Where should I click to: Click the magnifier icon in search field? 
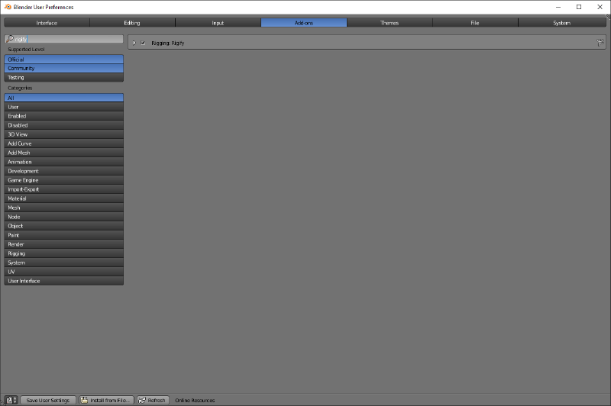pos(8,39)
